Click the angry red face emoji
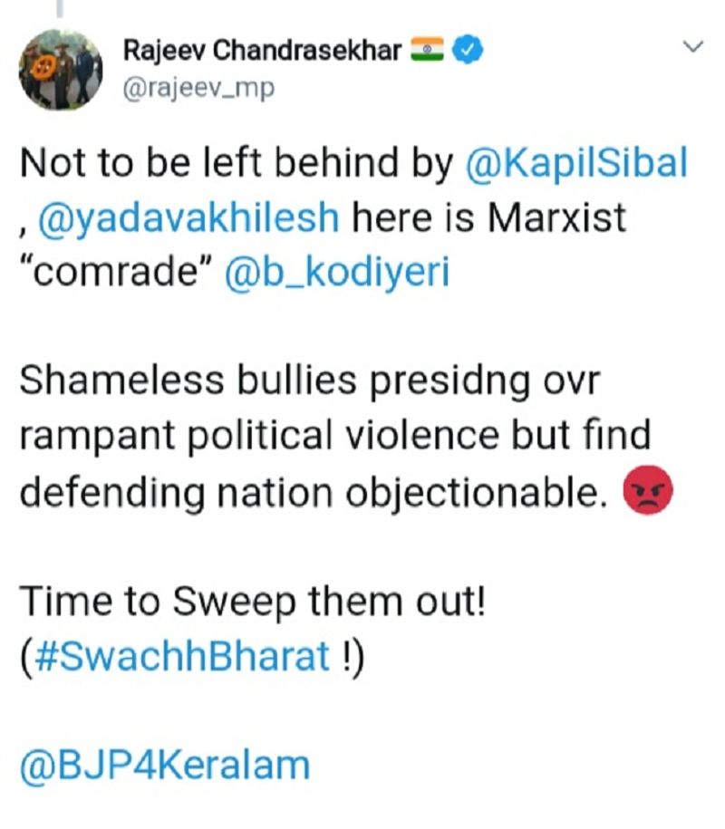The width and height of the screenshot is (725, 829). (x=650, y=495)
